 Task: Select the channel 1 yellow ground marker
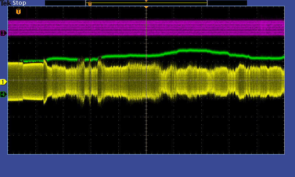[x=3, y=82]
